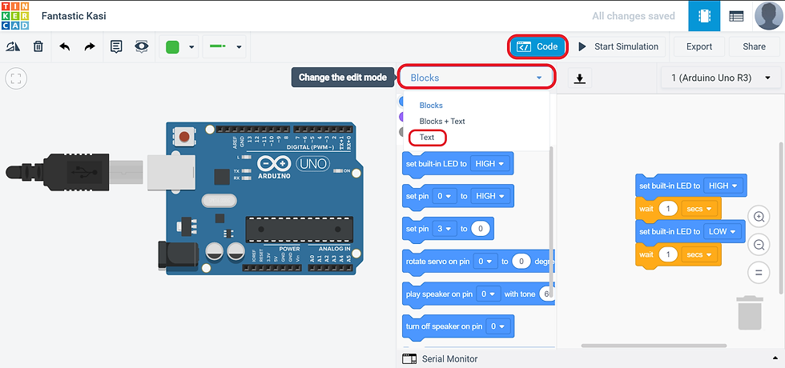The height and width of the screenshot is (368, 785).
Task: Delete selection with trash icon in toolbar
Action: [38, 46]
